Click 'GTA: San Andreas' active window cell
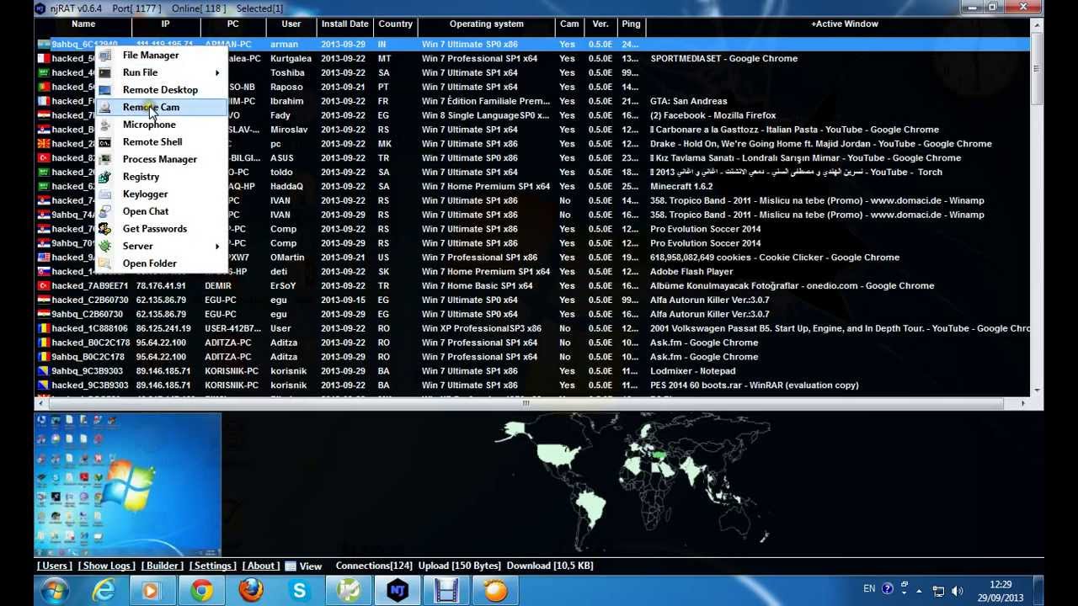Viewport: 1078px width, 606px height. (x=689, y=101)
